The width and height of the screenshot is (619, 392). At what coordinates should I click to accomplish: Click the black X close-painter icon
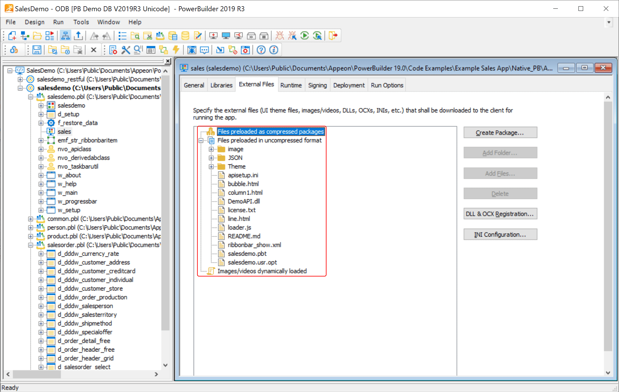point(94,50)
